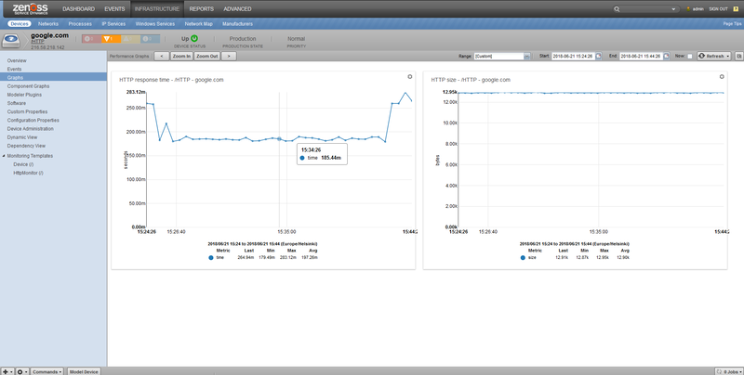Open the Page Tips link
The image size is (744, 375).
pyautogui.click(x=732, y=24)
